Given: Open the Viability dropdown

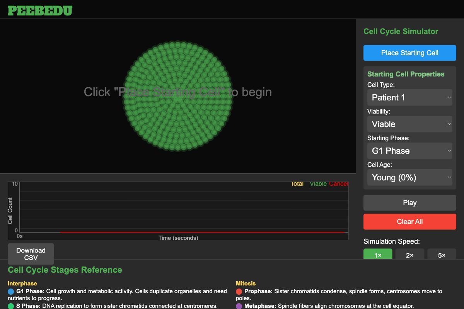Looking at the screenshot, I should point(409,124).
